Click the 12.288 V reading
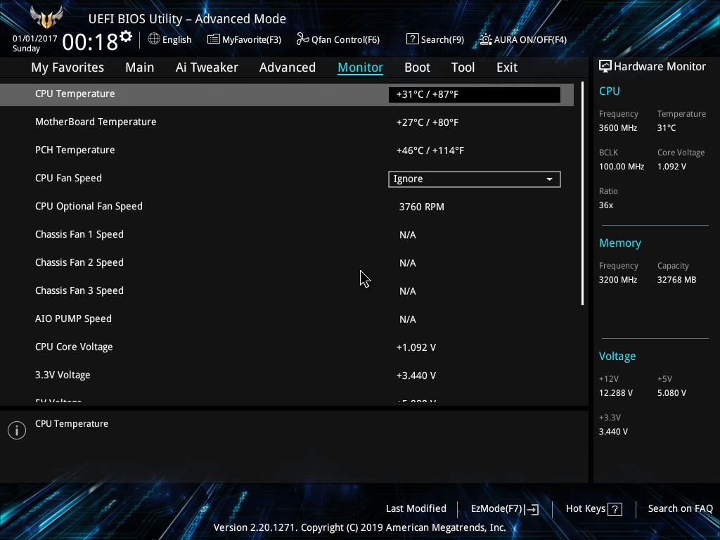This screenshot has width=720, height=540. point(616,393)
